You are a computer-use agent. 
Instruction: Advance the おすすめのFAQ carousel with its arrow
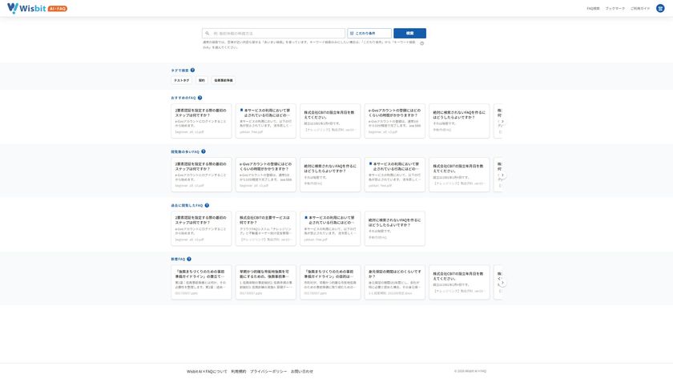click(502, 122)
